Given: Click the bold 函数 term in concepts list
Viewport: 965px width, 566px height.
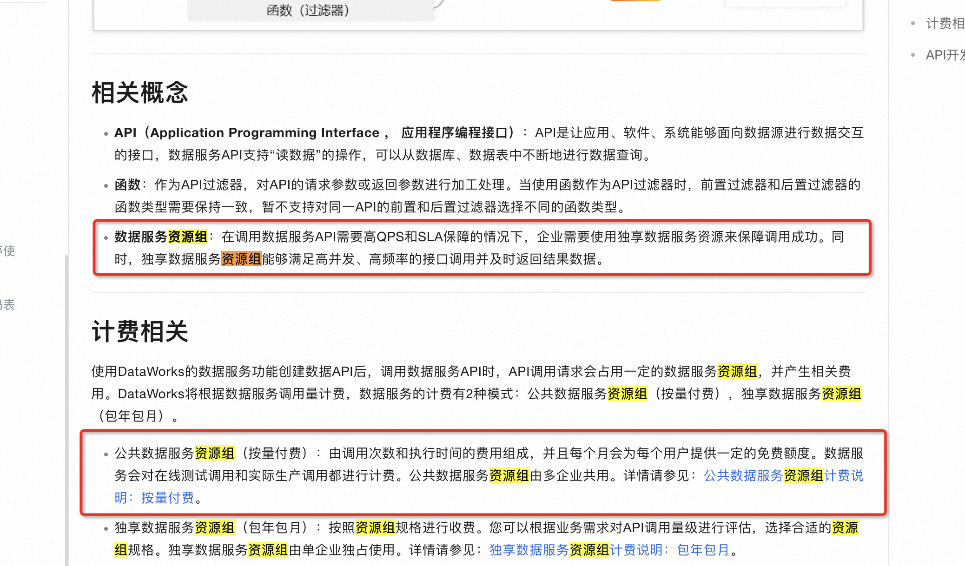Looking at the screenshot, I should click(127, 184).
